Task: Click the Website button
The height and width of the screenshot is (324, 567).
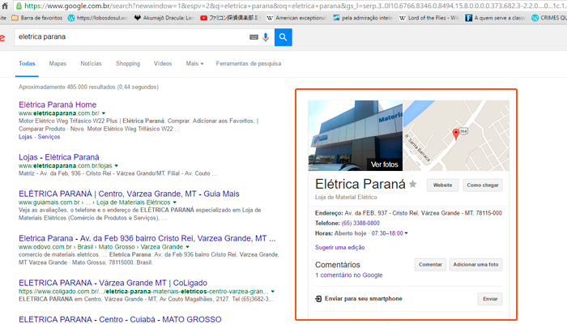Action: [x=442, y=185]
